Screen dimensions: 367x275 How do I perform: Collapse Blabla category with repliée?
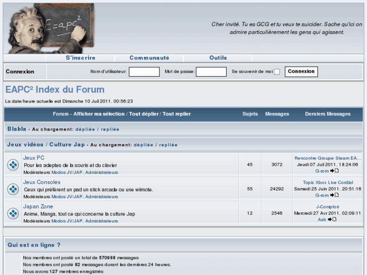(110, 129)
